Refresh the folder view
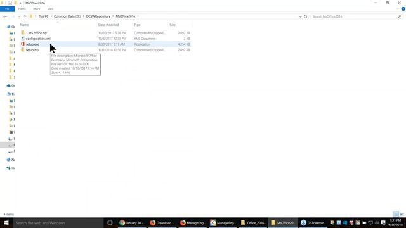This screenshot has height=228, width=406. (x=306, y=16)
